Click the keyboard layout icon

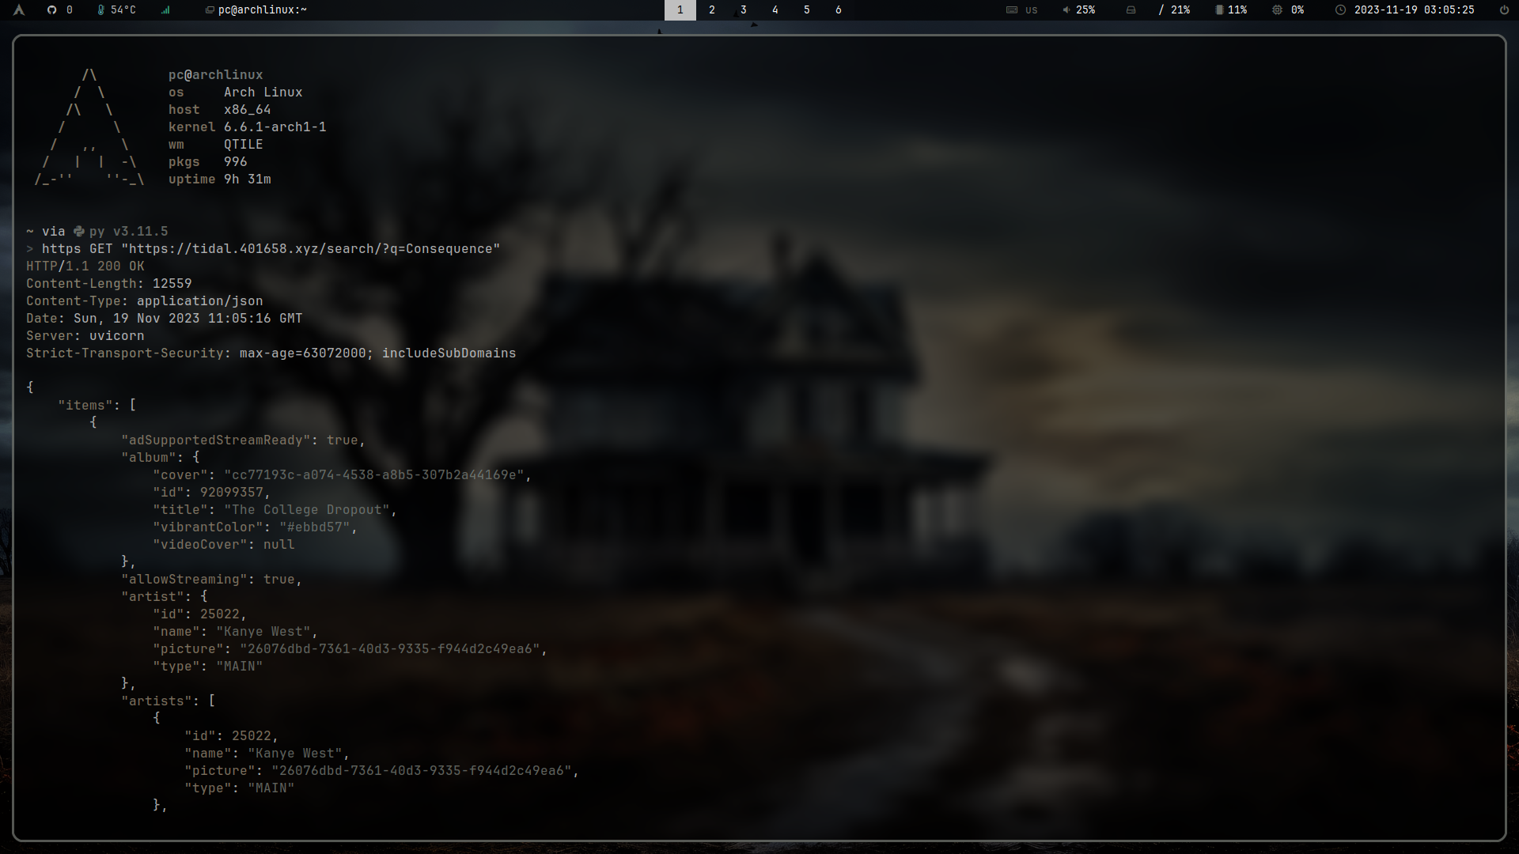[x=1011, y=10]
